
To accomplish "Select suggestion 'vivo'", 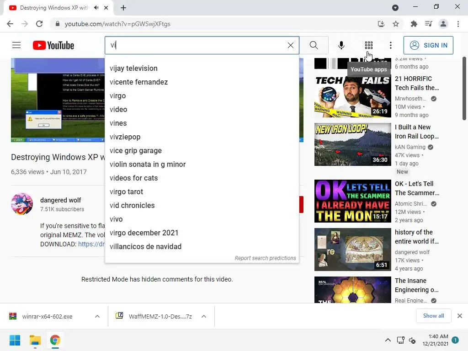I will click(202, 219).
